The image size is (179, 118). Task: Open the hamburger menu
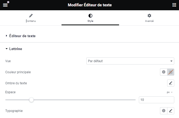coord(5,5)
